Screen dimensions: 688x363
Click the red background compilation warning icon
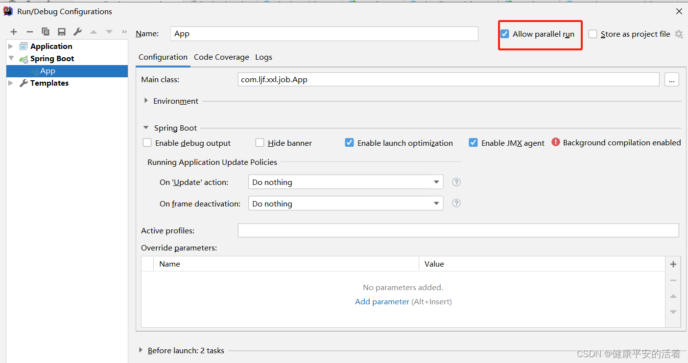pyautogui.click(x=556, y=142)
